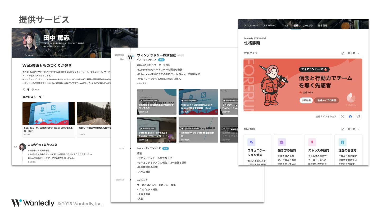Click the コミュニケーション傾向 chat bubble icon

click(251, 142)
